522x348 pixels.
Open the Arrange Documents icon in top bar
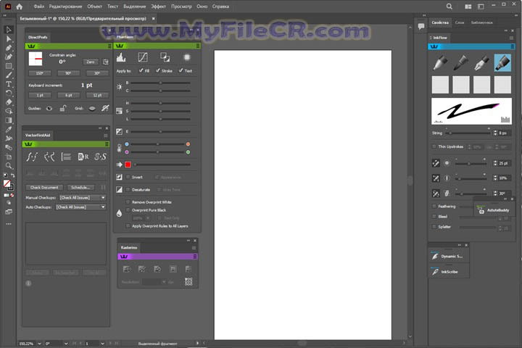click(x=468, y=7)
